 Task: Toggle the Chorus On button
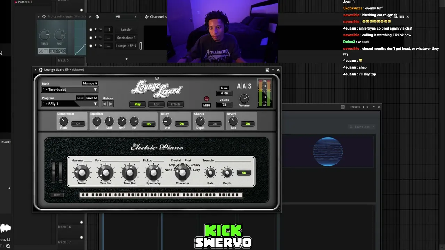click(x=215, y=124)
